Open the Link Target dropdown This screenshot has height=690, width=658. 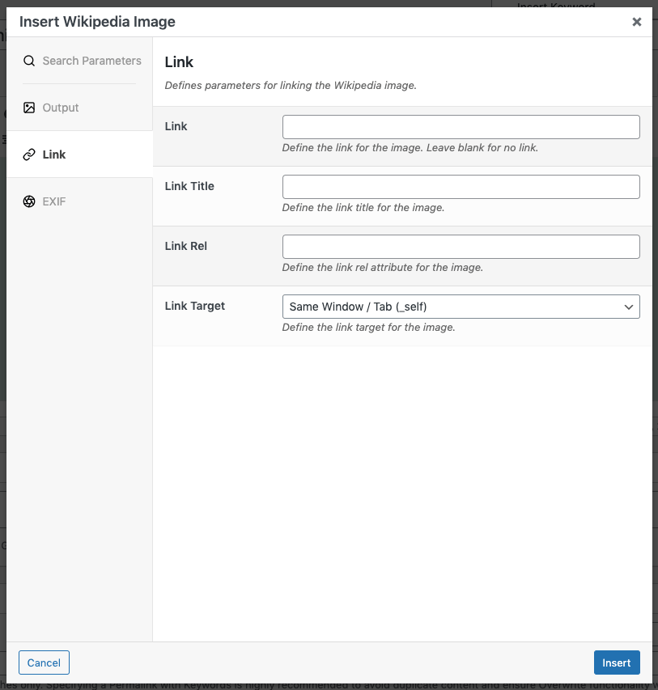[461, 307]
